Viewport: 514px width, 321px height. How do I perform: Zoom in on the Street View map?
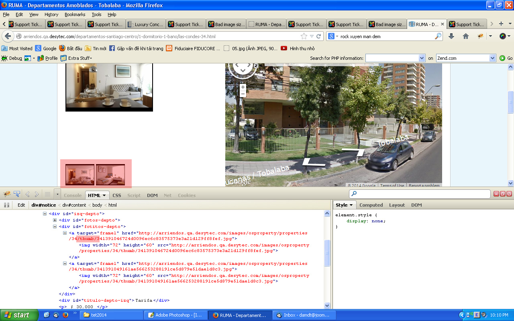point(243,87)
